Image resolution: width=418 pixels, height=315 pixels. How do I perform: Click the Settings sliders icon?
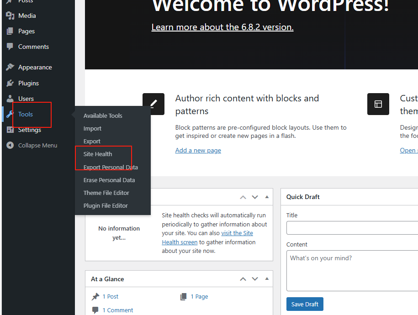click(x=10, y=130)
